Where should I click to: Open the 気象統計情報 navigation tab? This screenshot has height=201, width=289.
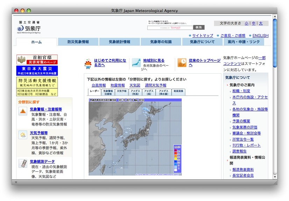119,42
